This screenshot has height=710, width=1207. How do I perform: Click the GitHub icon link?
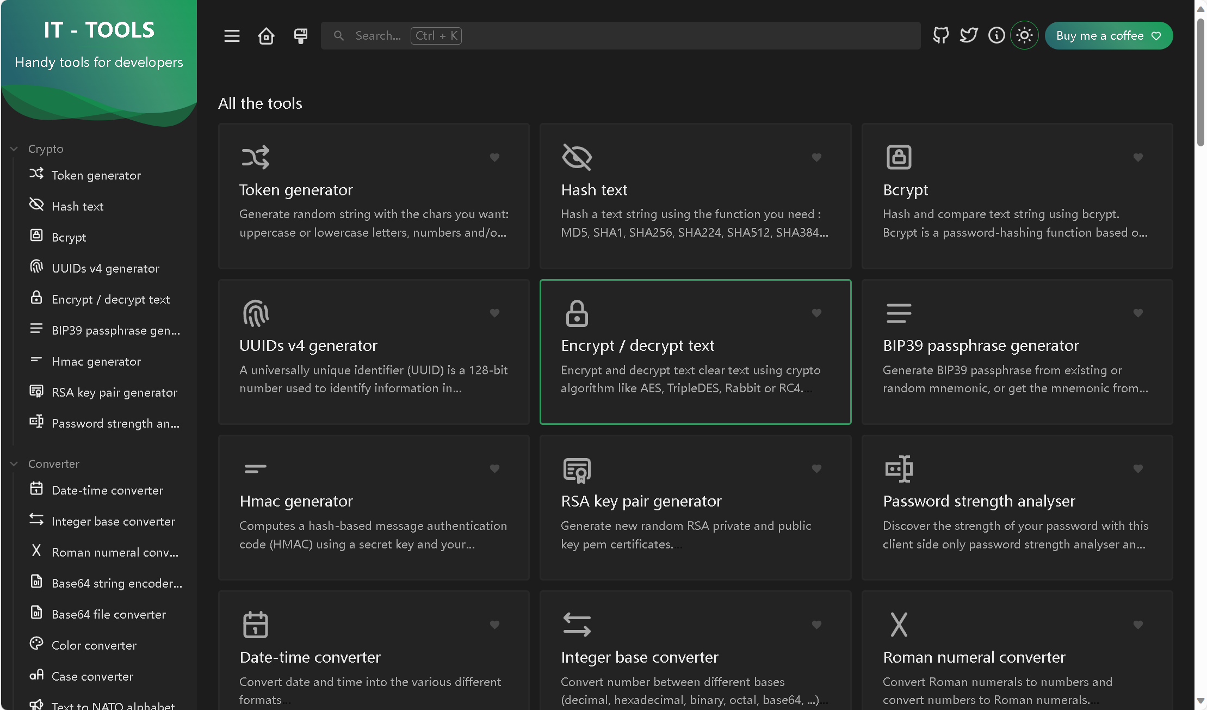click(940, 35)
